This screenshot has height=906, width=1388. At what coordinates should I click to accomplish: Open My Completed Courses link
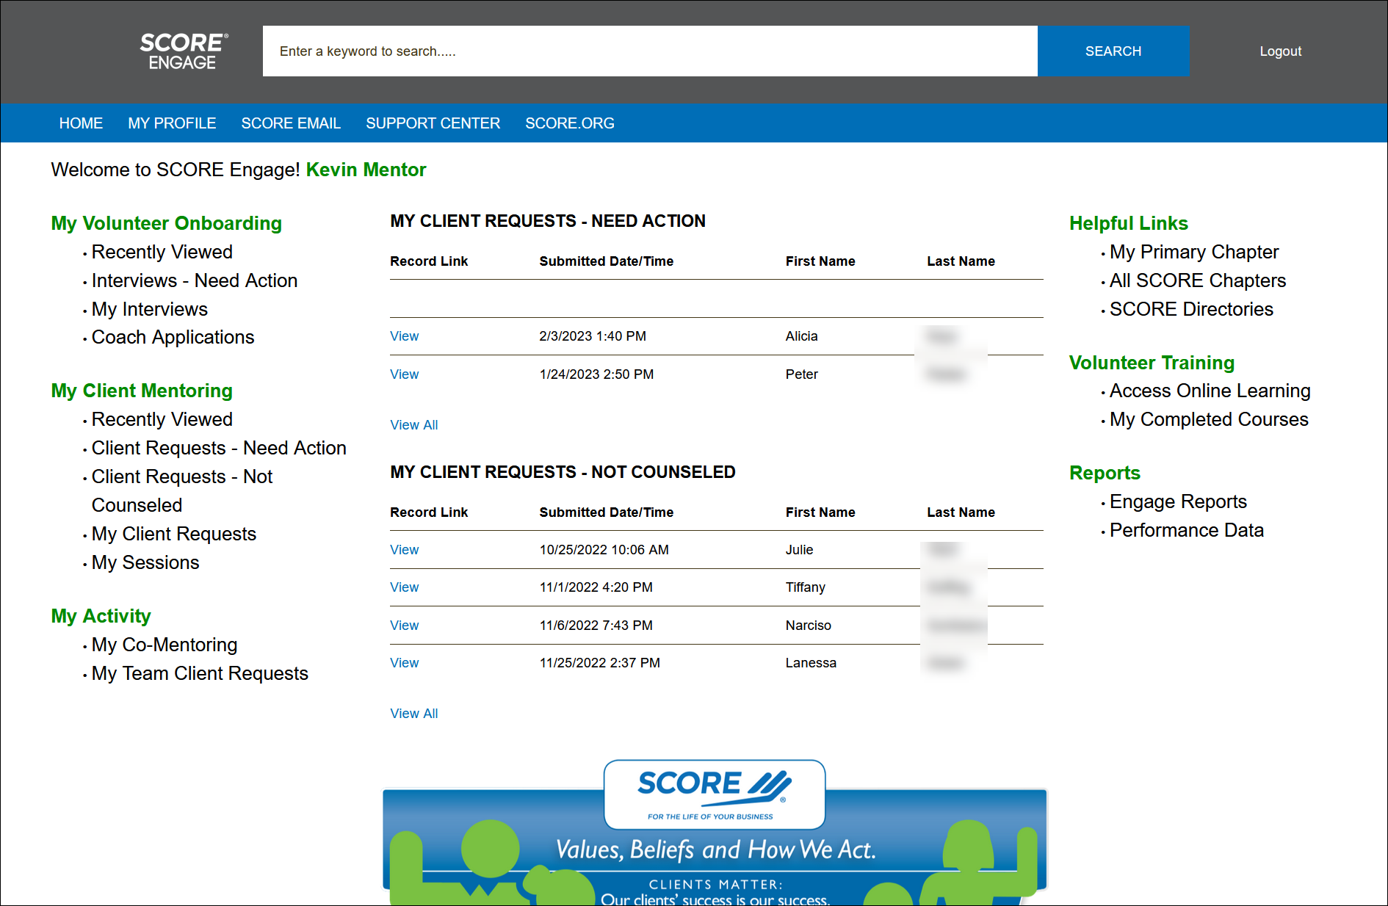point(1209,419)
